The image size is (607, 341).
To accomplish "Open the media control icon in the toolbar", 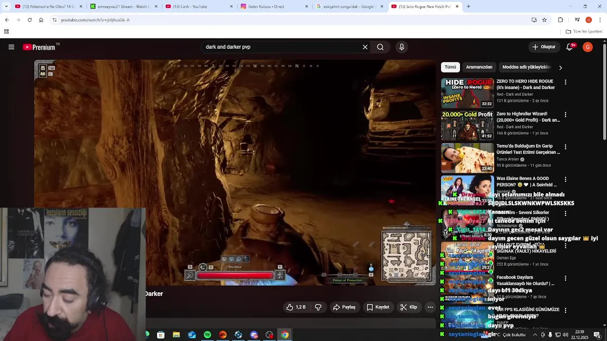I will (x=577, y=20).
